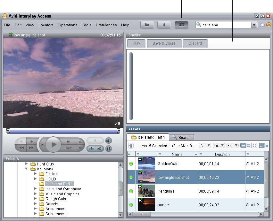Play the low angle ice shot clip
This screenshot has width=273, height=221.
(54, 144)
